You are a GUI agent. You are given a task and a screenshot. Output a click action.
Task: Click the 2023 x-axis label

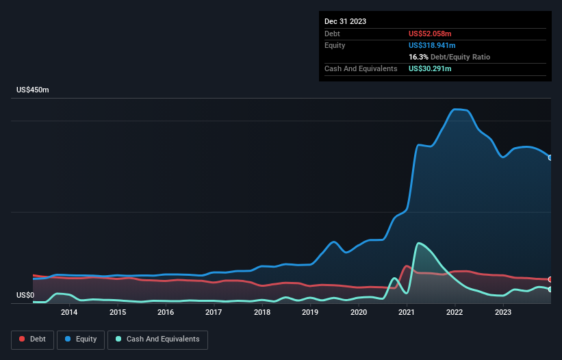pos(503,312)
